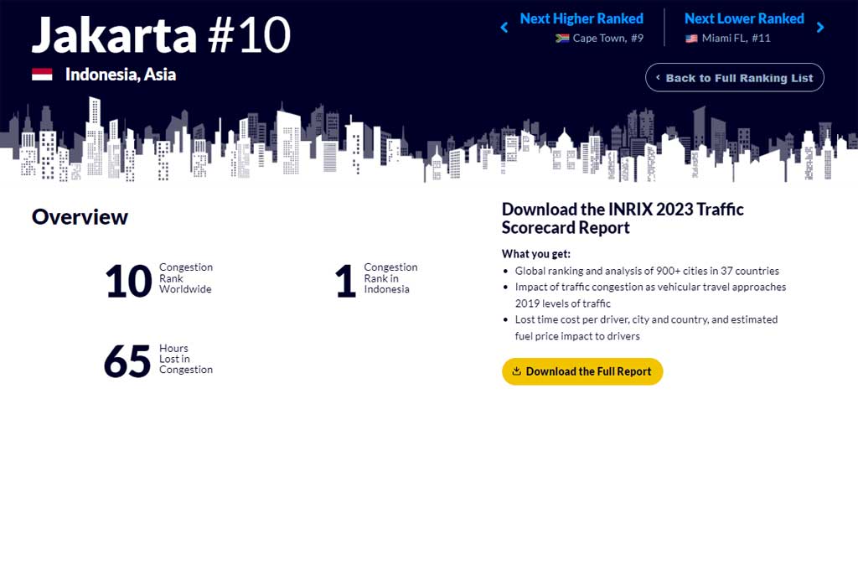
Task: Click the Indonesia, Asia location label
Action: [121, 75]
